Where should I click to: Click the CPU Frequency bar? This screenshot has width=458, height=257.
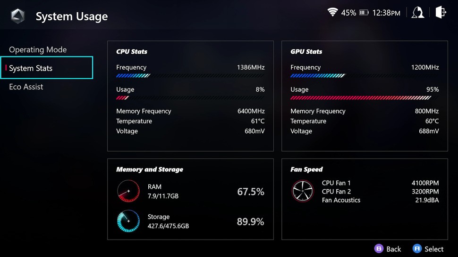tap(190, 75)
